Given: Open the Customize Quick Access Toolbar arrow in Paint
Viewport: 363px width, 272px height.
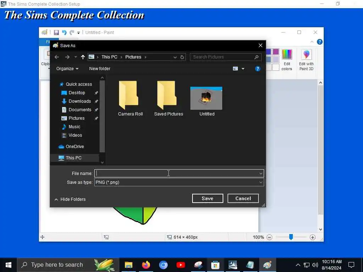Looking at the screenshot, I should coord(78,33).
